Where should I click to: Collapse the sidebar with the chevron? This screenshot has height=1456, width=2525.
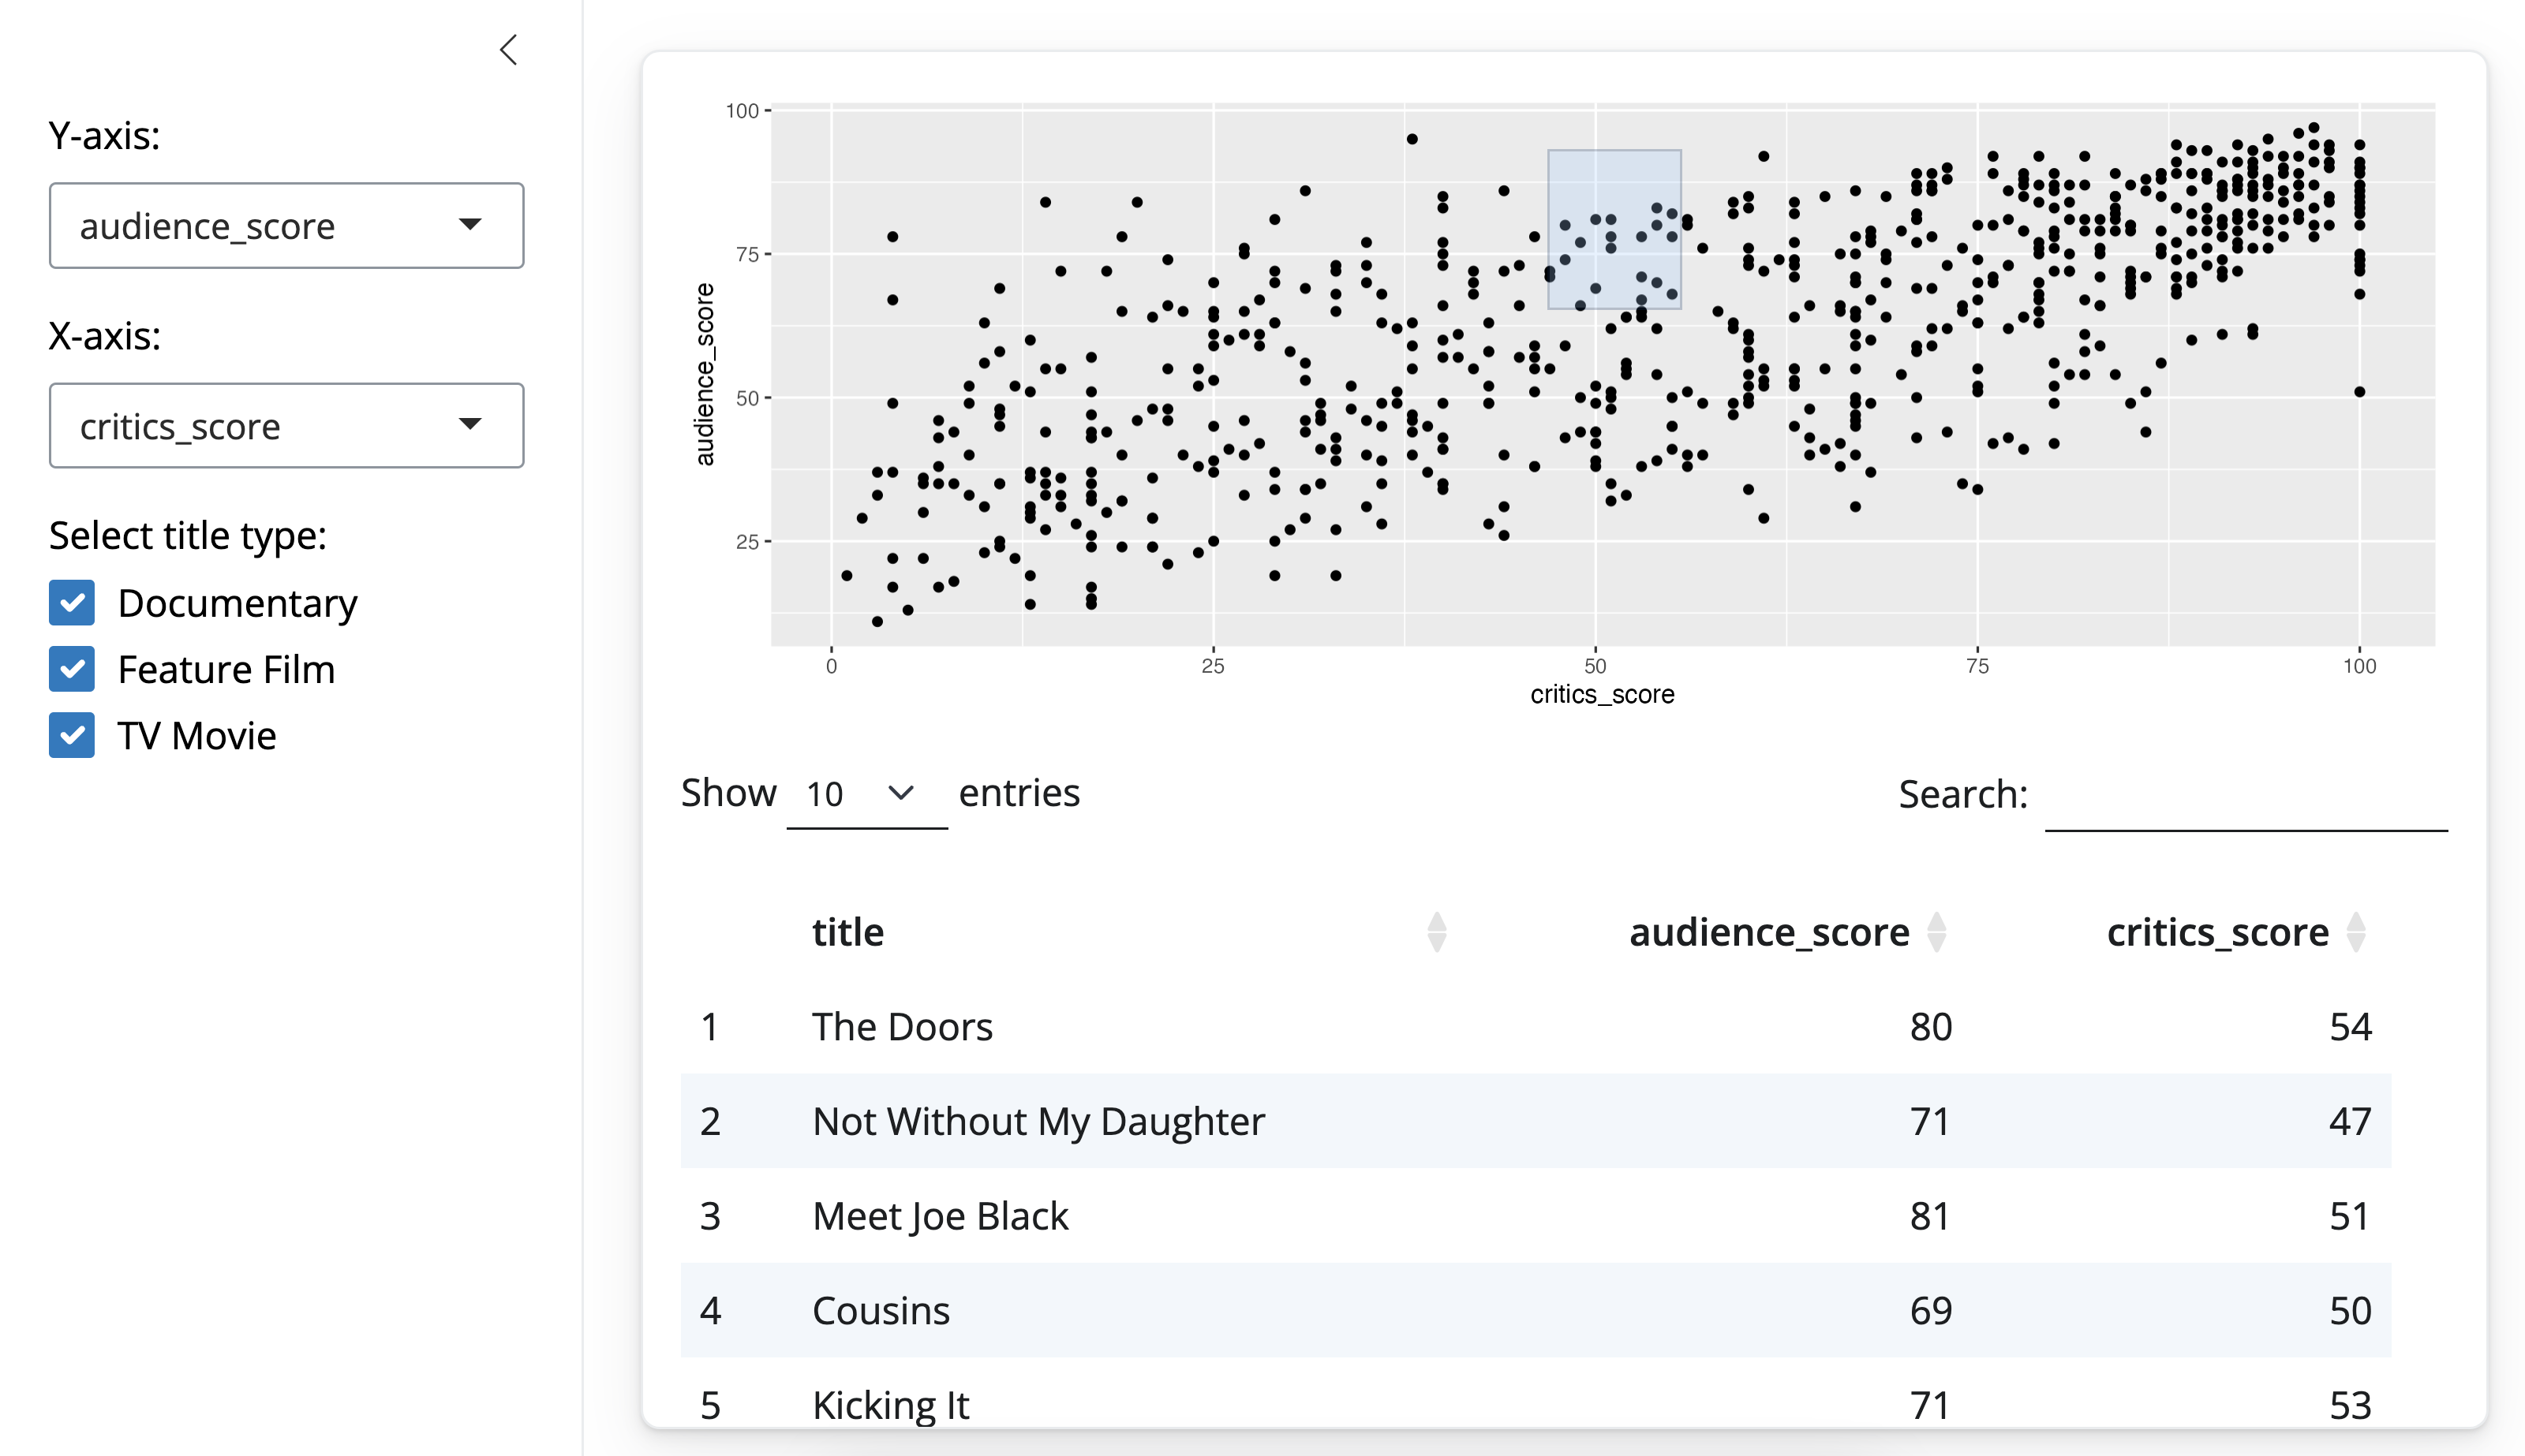pyautogui.click(x=508, y=50)
